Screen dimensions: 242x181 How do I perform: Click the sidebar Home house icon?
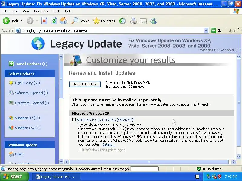coord(11,154)
